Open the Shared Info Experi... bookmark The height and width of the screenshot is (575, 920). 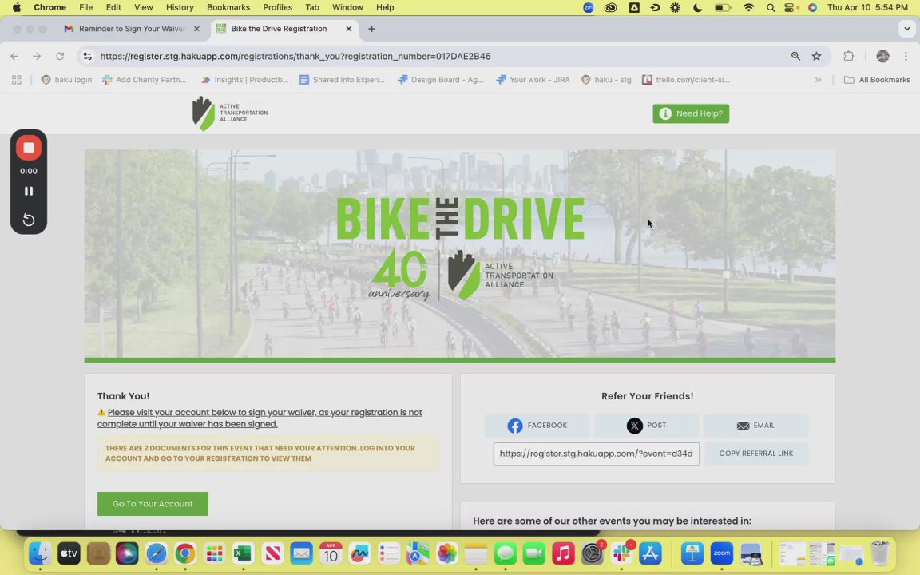[x=342, y=80]
